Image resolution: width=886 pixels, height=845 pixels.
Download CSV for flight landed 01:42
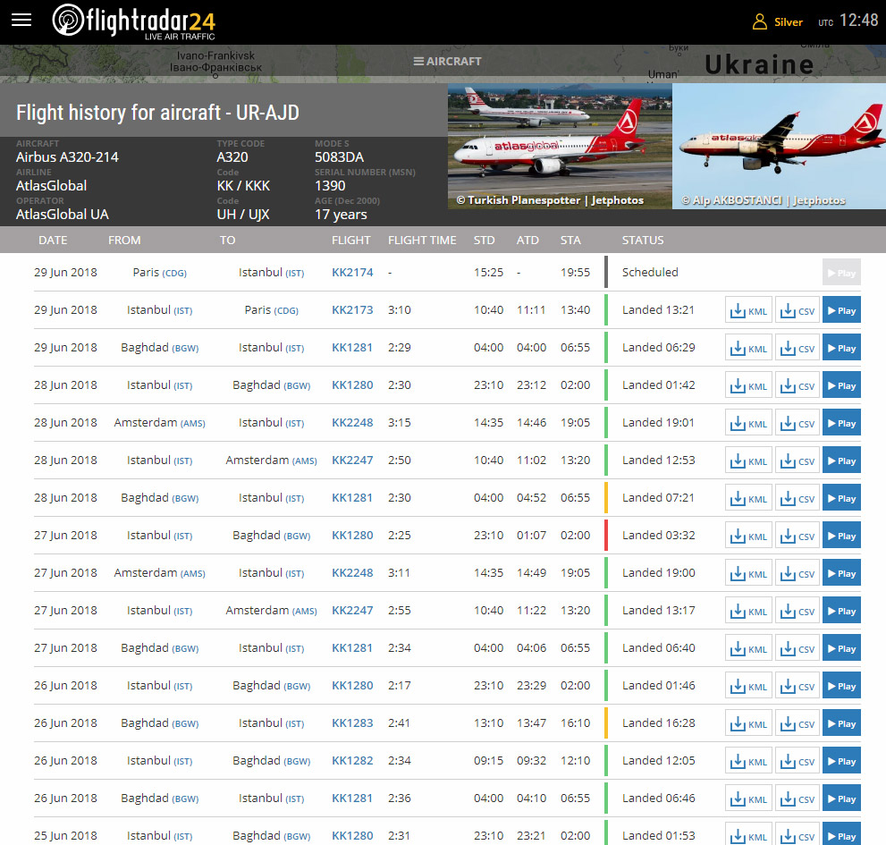[797, 384]
